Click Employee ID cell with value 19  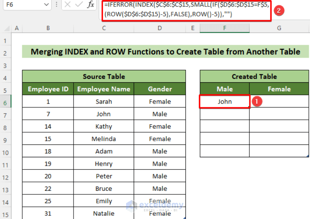click(x=48, y=164)
